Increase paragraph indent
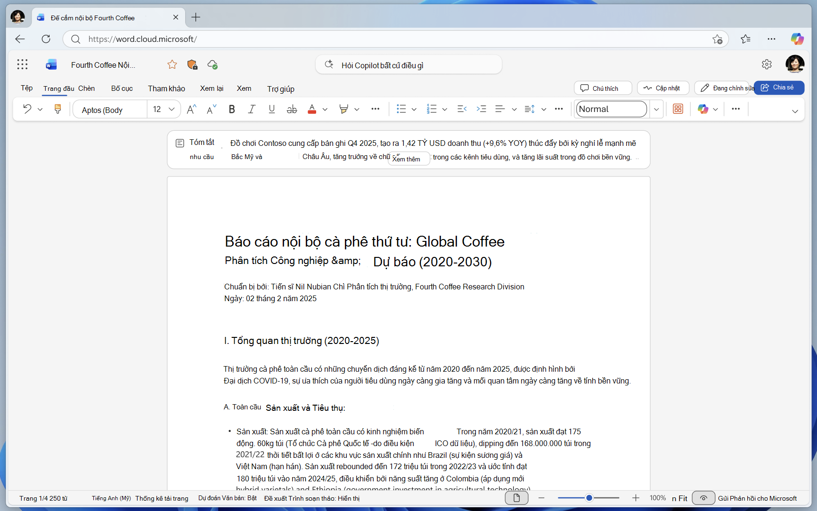The height and width of the screenshot is (511, 817). coord(481,109)
